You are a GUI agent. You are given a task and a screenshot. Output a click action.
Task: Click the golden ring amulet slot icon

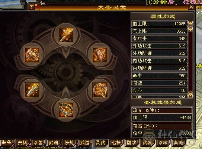(32, 55)
